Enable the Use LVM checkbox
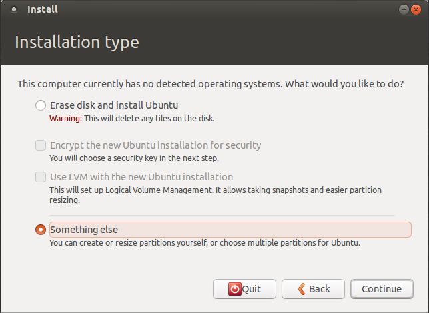This screenshot has height=313, width=429. pos(41,177)
